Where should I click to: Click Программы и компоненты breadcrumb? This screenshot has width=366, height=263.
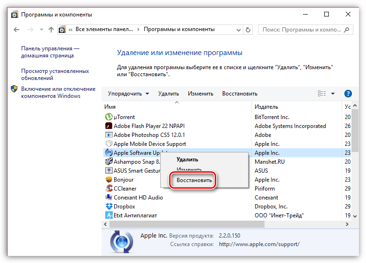coord(179,30)
